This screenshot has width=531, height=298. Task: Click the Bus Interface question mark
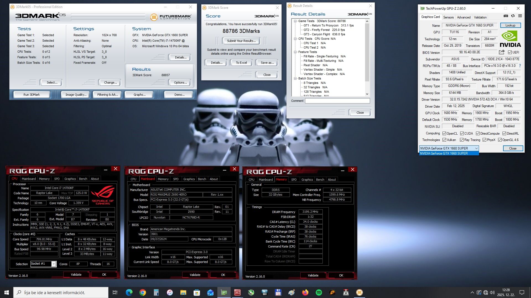coord(520,66)
